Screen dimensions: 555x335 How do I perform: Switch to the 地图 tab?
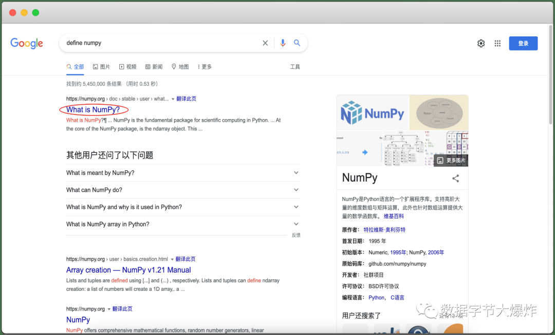point(180,67)
